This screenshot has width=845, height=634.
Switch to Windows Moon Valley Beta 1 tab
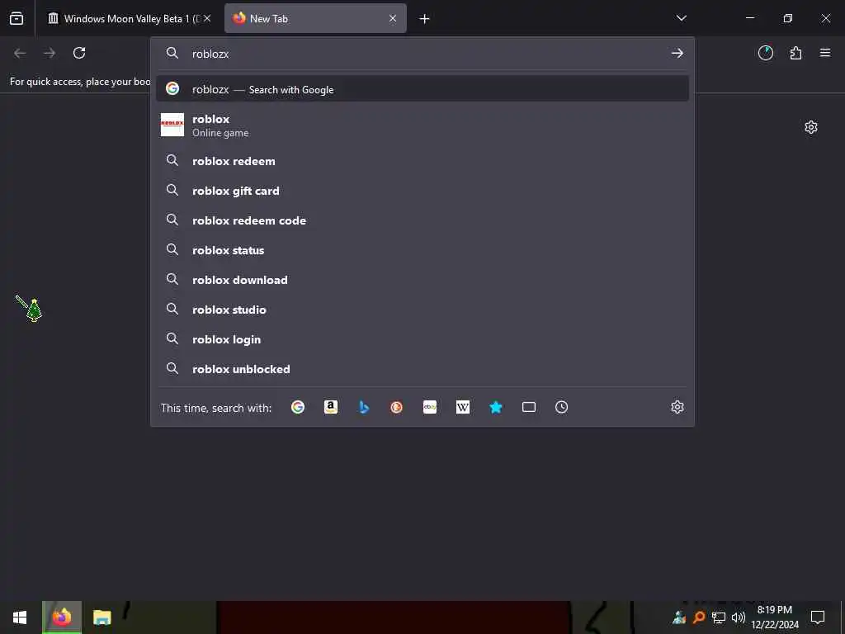point(130,19)
